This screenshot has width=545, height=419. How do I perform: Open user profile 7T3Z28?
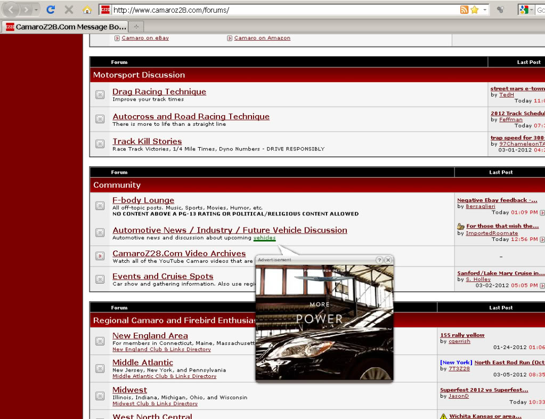[459, 368]
